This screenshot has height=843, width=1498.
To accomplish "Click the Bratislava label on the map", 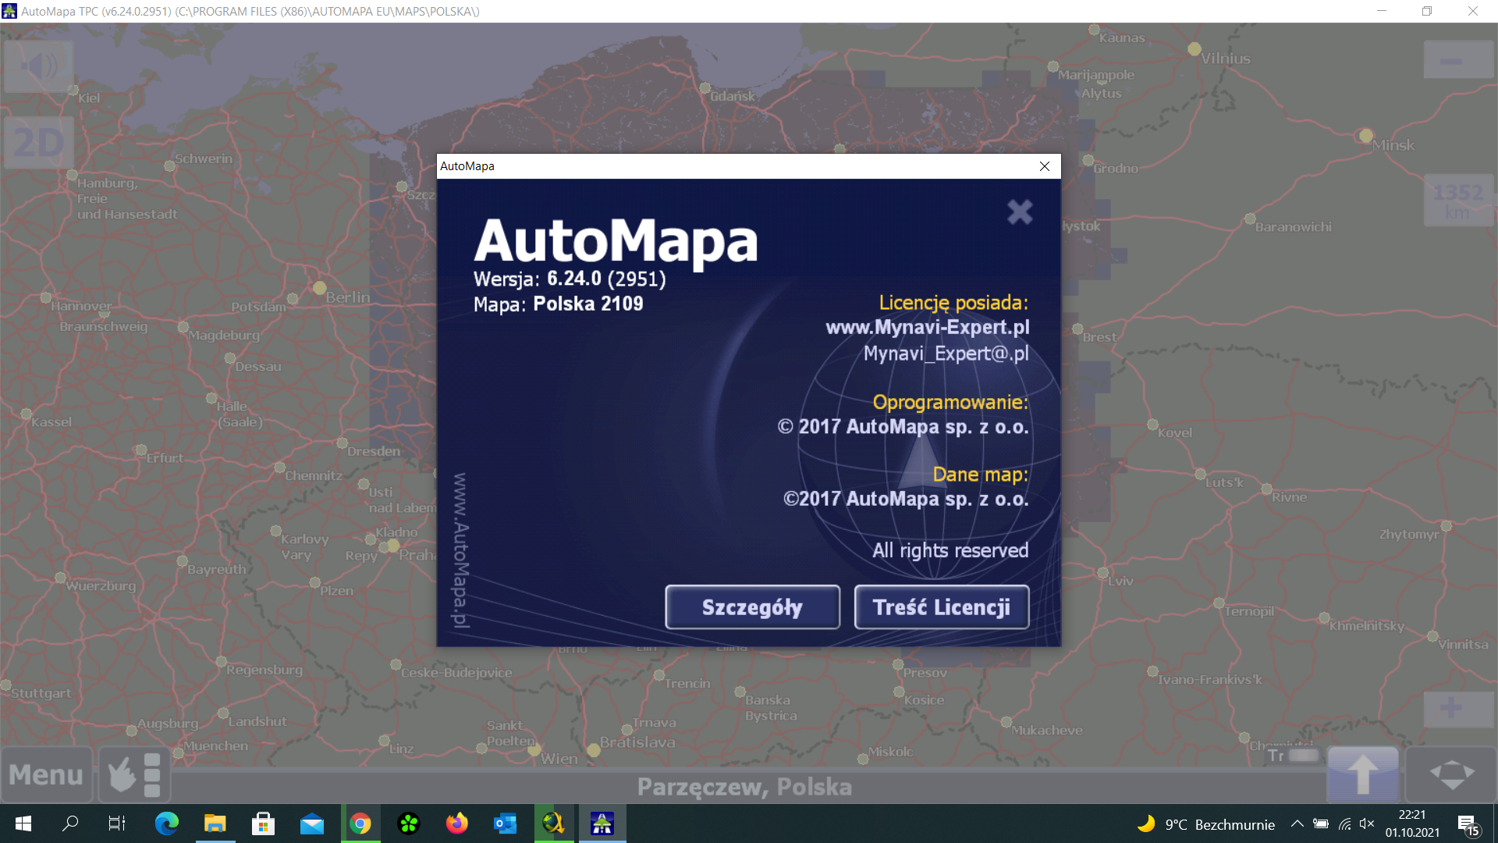I will [637, 742].
